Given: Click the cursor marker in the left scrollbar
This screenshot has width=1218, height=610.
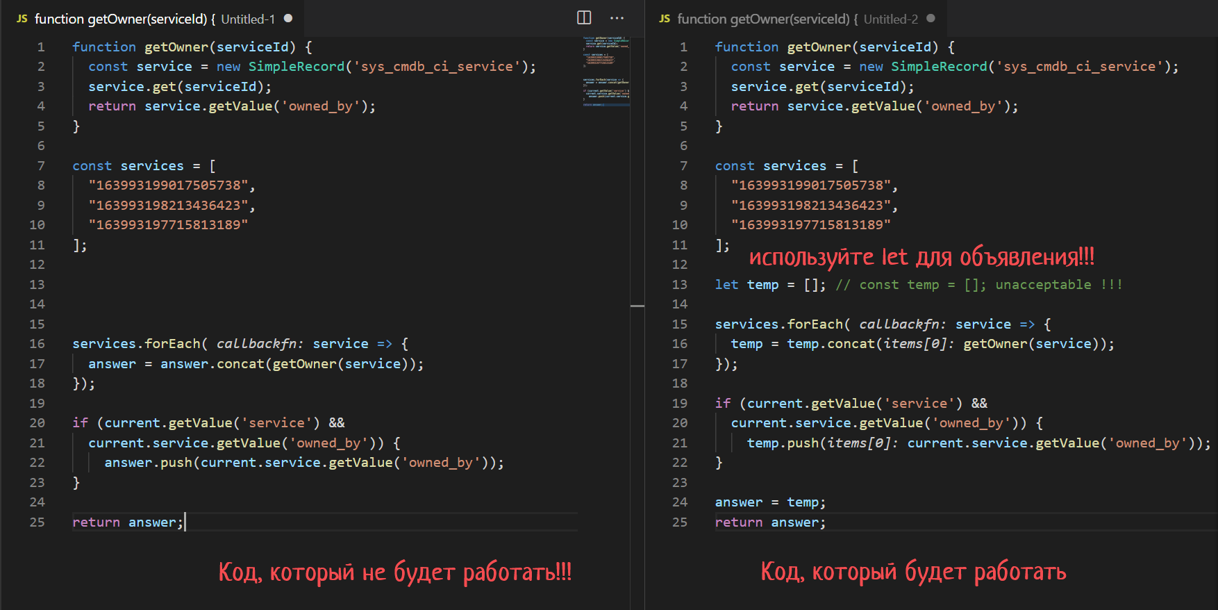Looking at the screenshot, I should (x=637, y=306).
